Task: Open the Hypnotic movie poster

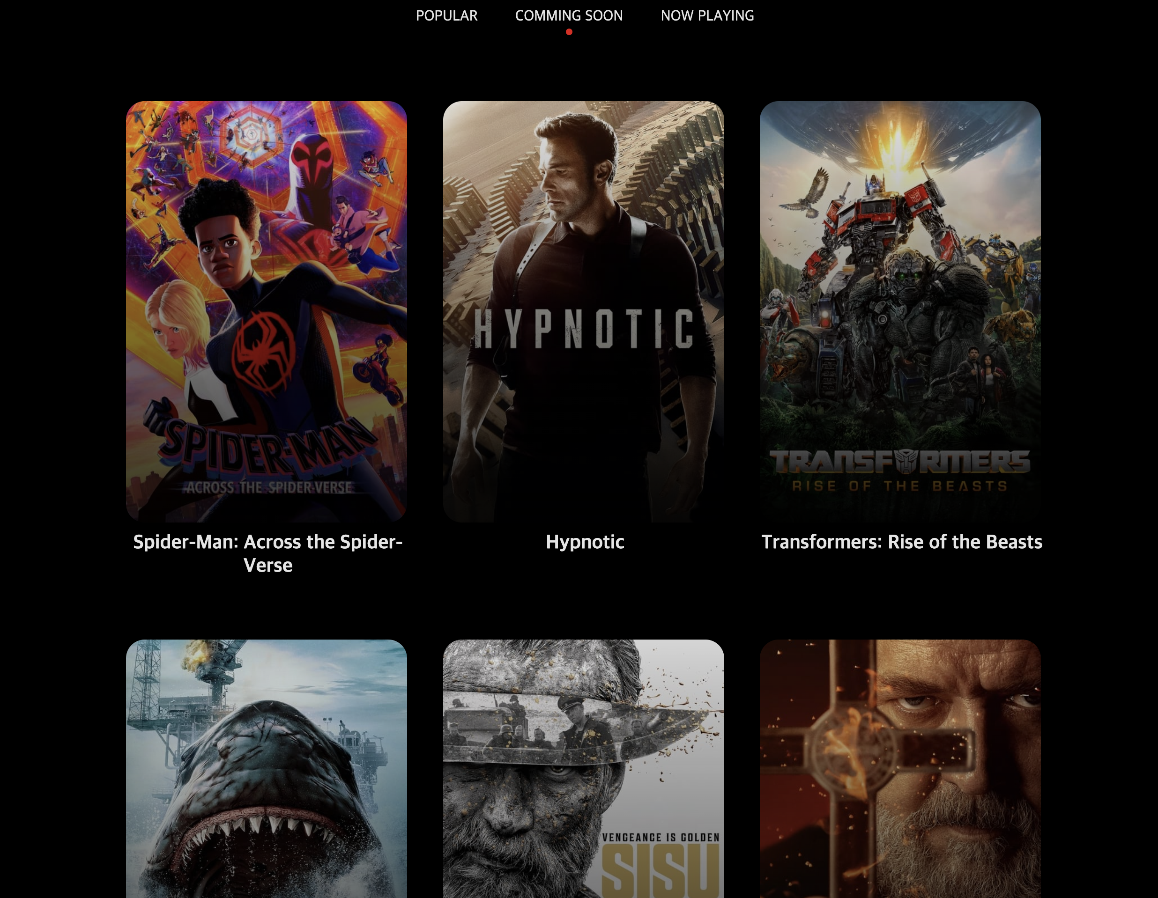Action: coord(584,311)
